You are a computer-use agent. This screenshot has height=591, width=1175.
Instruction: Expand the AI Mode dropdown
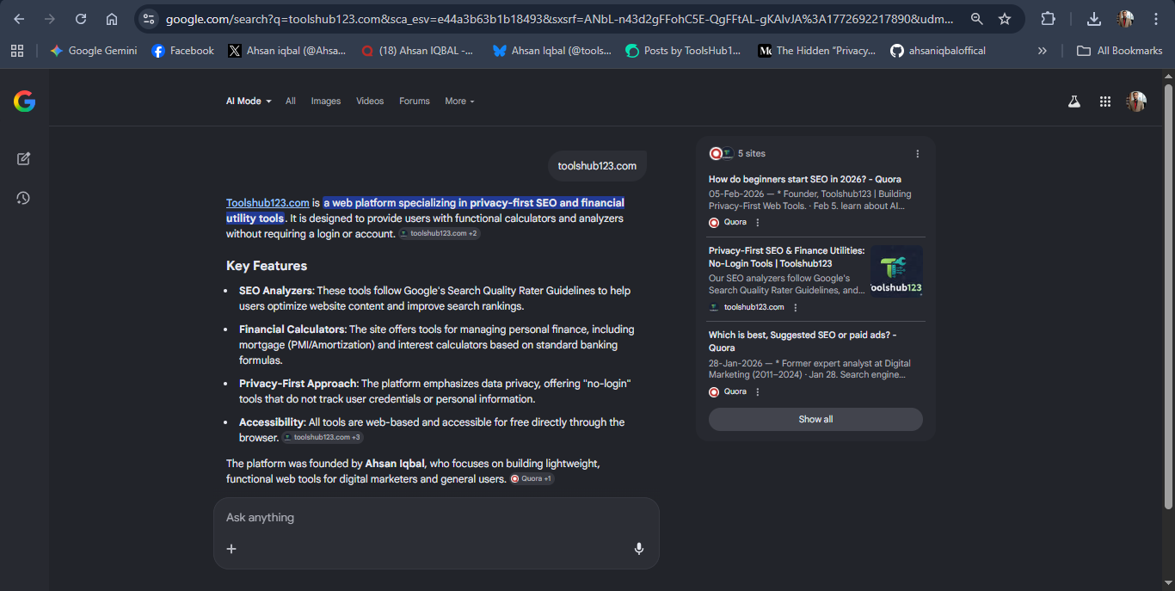(249, 101)
